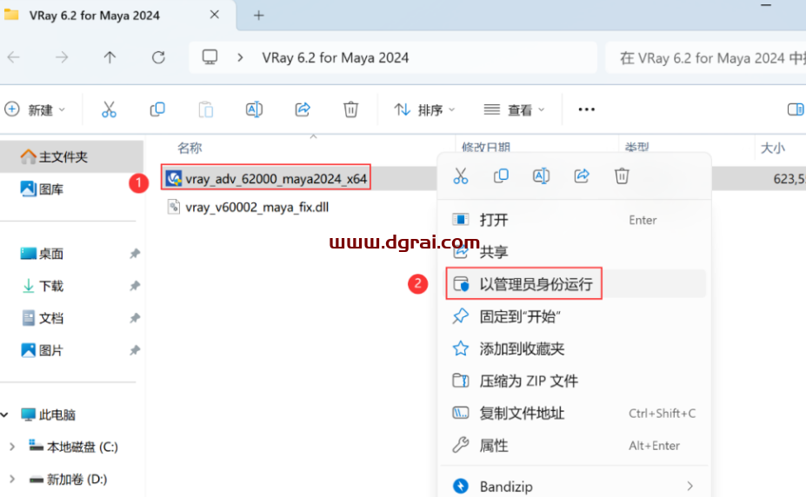Unpin 桌面 using its pin icon
Viewport: 806px width, 497px height.
coord(135,254)
